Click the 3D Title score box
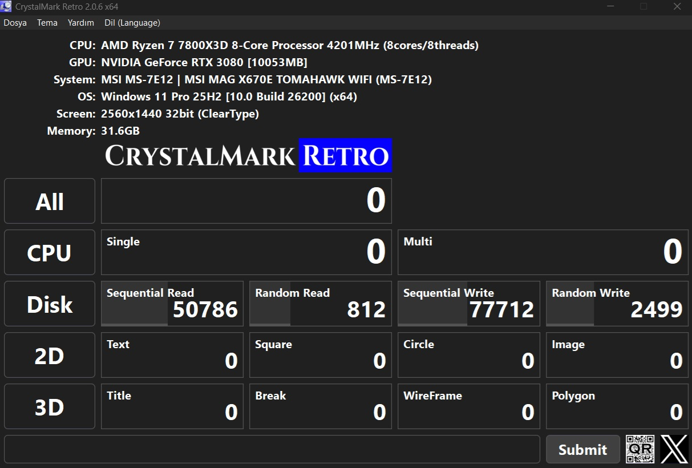The image size is (692, 468). click(x=172, y=406)
